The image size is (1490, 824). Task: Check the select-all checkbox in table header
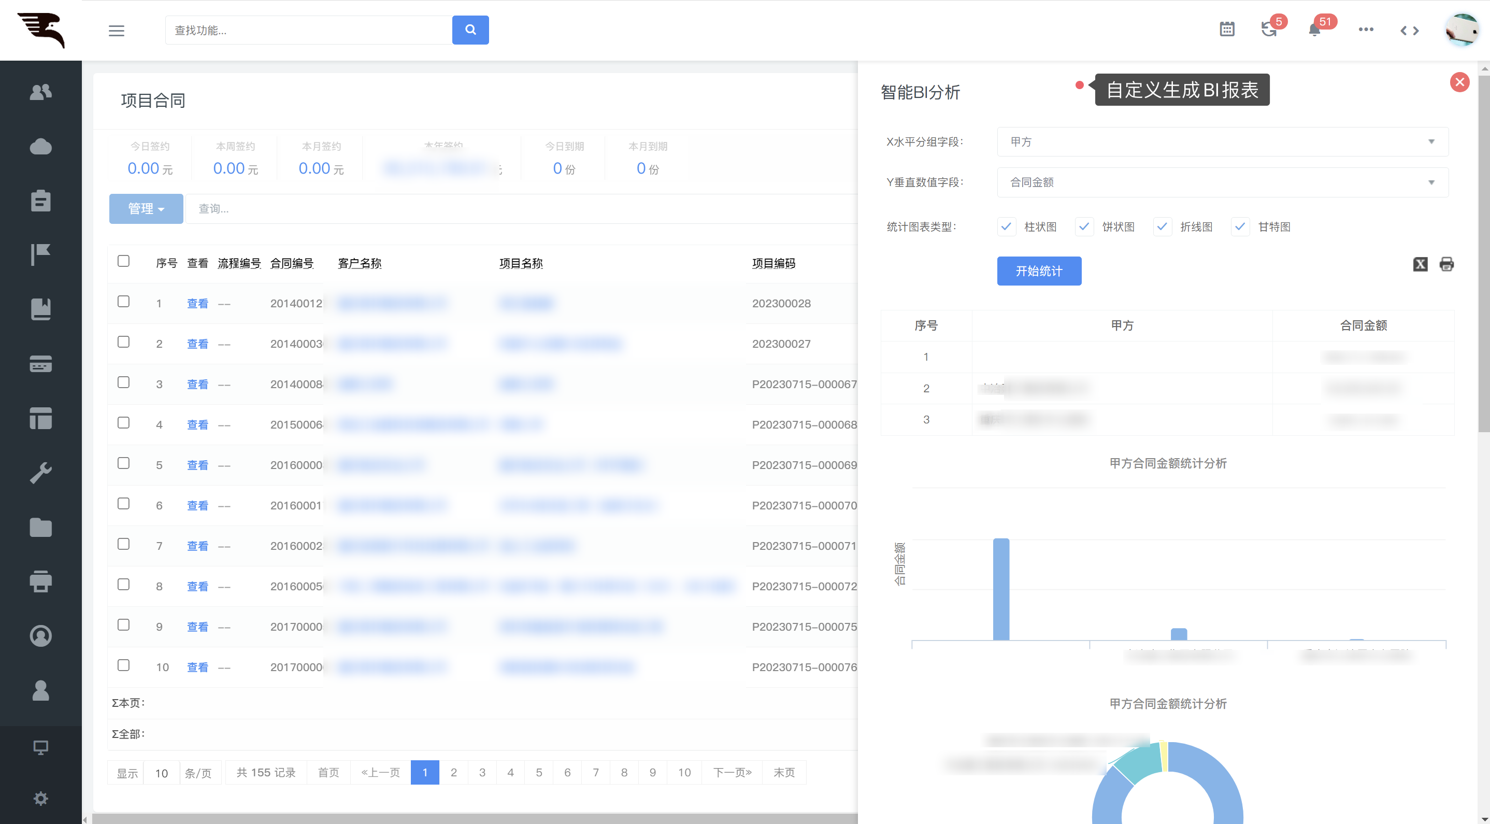tap(123, 261)
